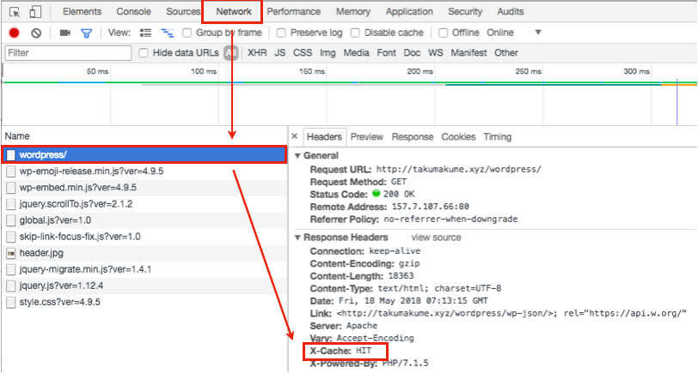Toggle the device toolbar icon
Screen dimensions: 698x373
(x=35, y=12)
